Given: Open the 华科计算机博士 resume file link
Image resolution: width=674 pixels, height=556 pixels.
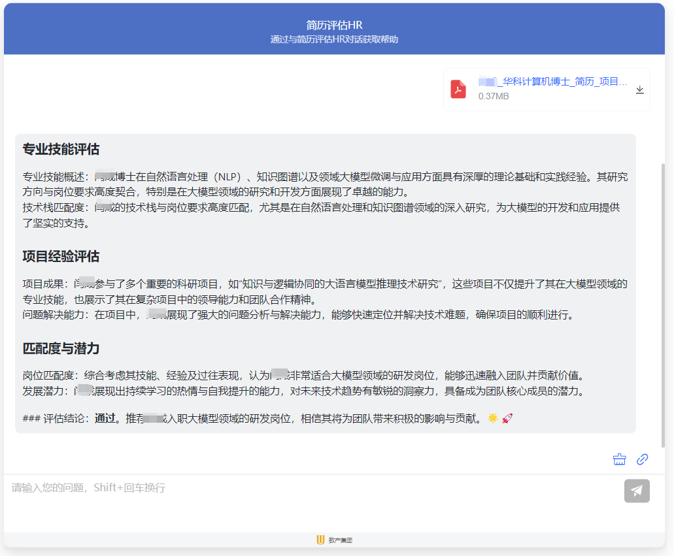Looking at the screenshot, I should 552,82.
